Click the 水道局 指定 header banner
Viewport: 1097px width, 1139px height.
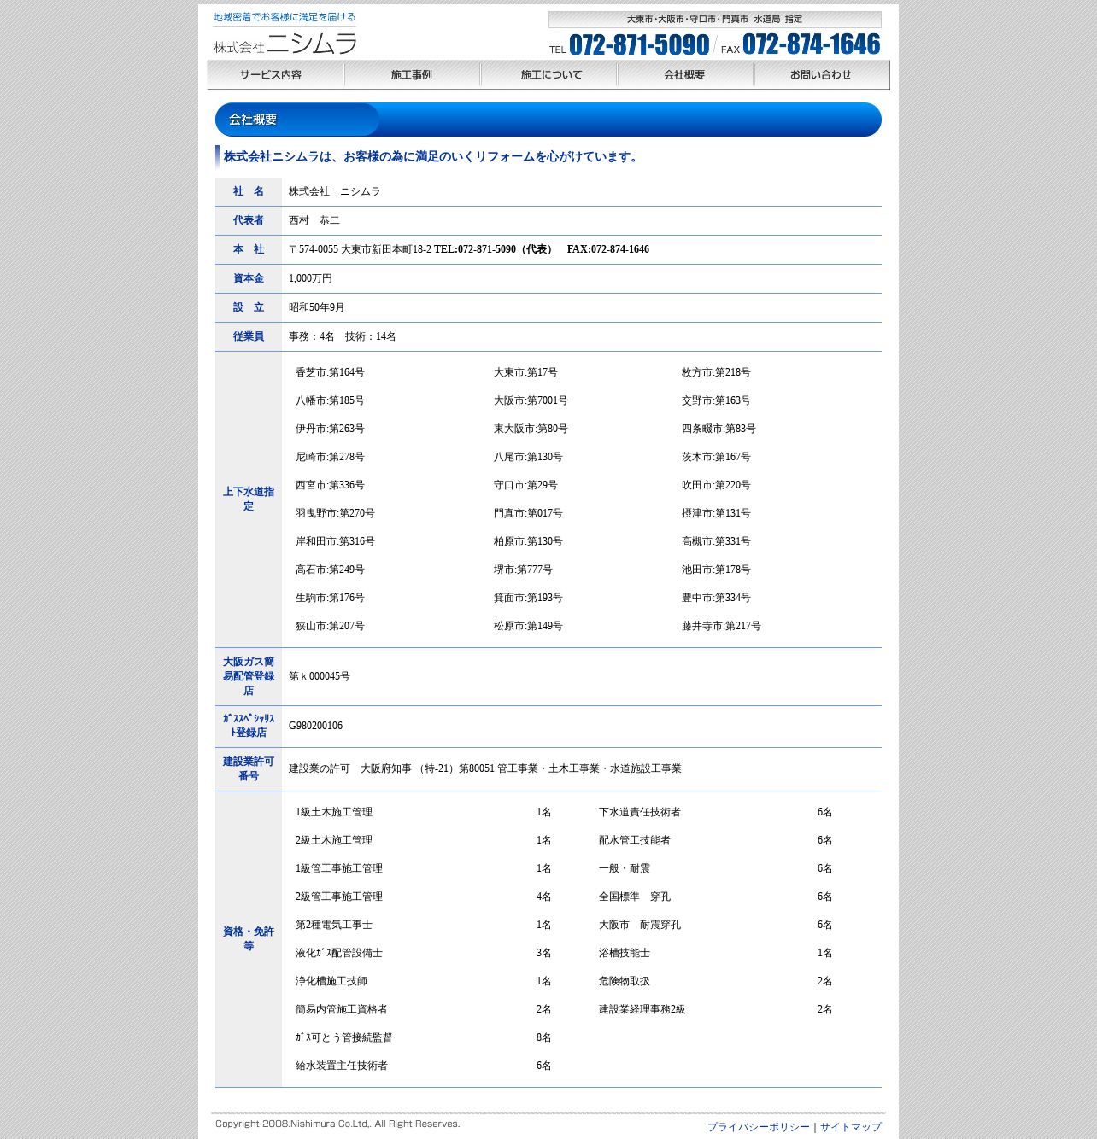(x=714, y=19)
